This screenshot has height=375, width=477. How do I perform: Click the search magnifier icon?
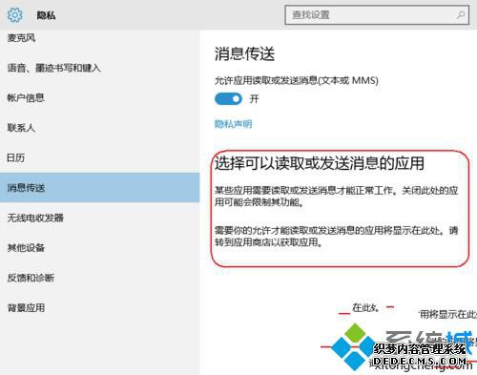[x=461, y=14]
